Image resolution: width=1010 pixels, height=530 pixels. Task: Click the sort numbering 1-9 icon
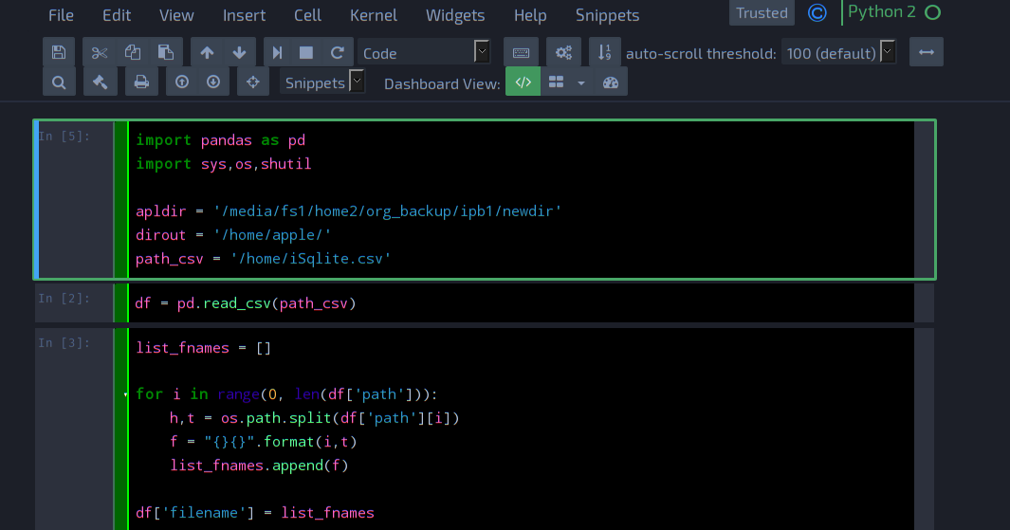(x=605, y=52)
